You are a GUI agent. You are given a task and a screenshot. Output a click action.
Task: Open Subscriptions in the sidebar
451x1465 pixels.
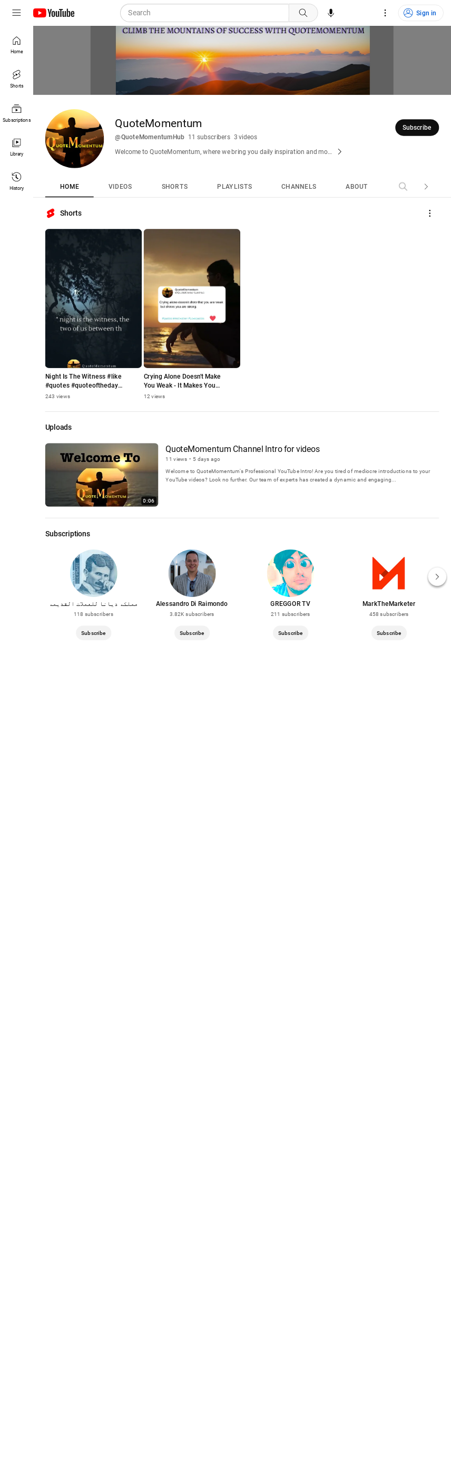16,113
